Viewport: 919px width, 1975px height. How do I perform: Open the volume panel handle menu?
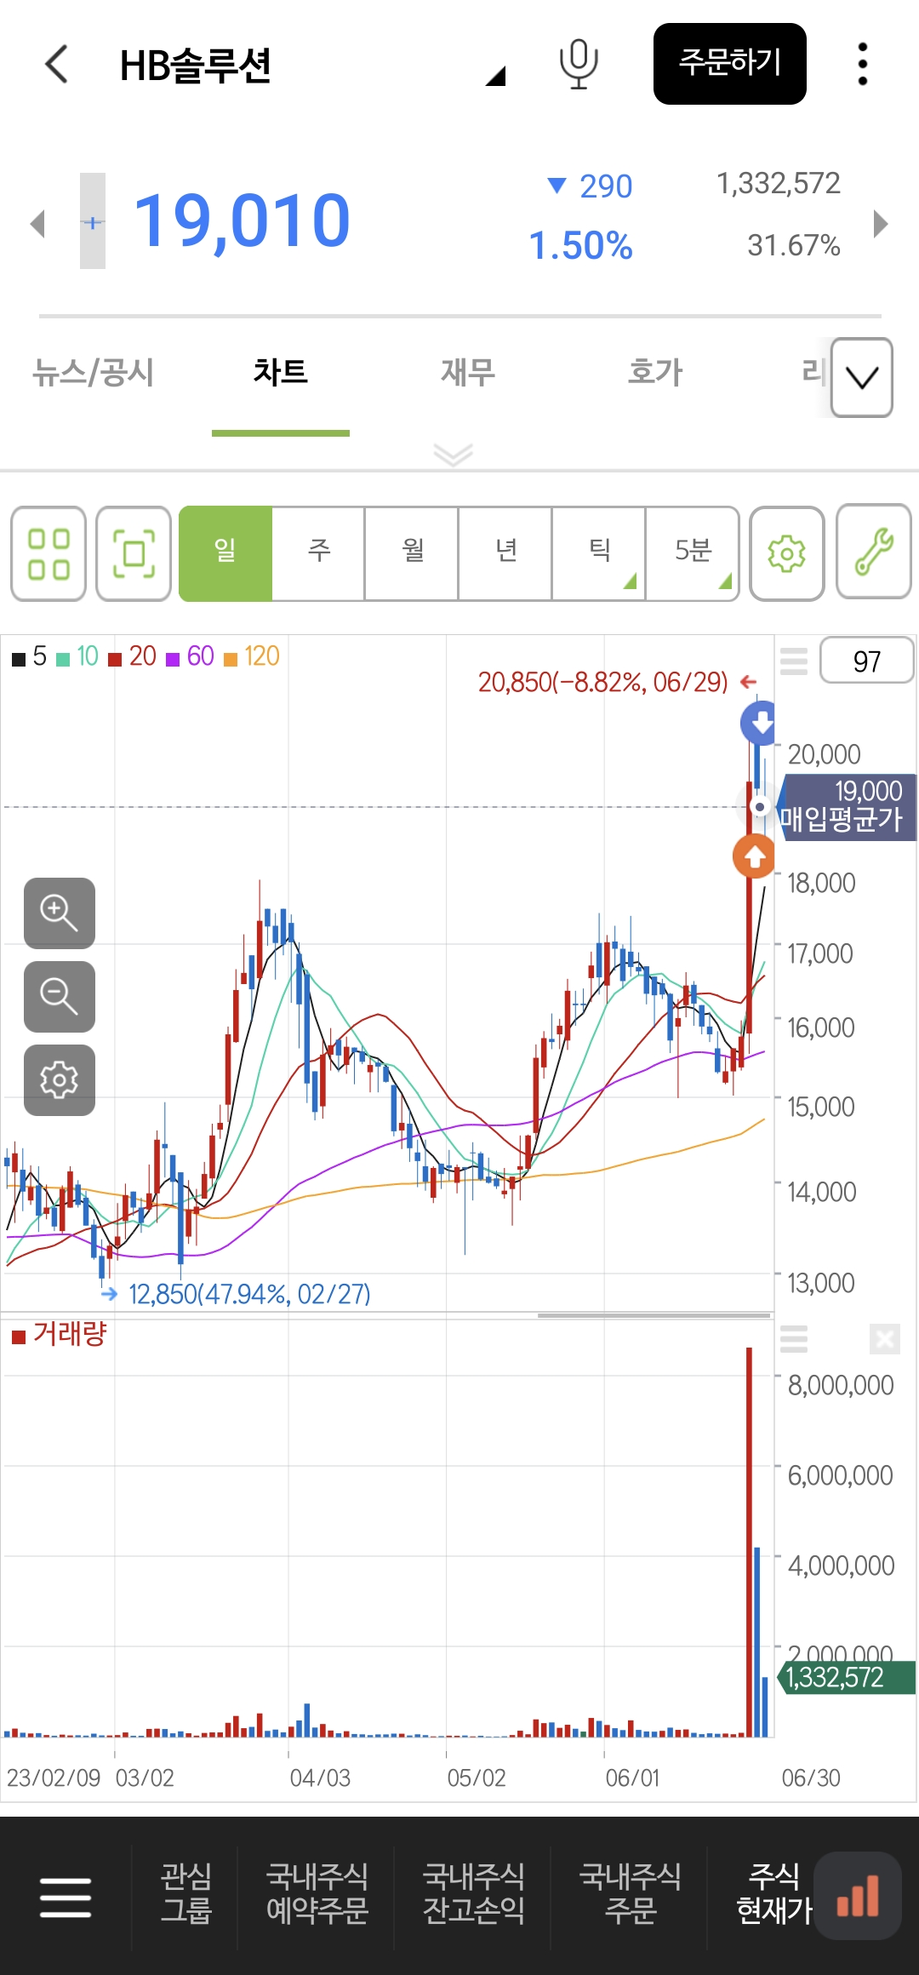click(794, 1340)
